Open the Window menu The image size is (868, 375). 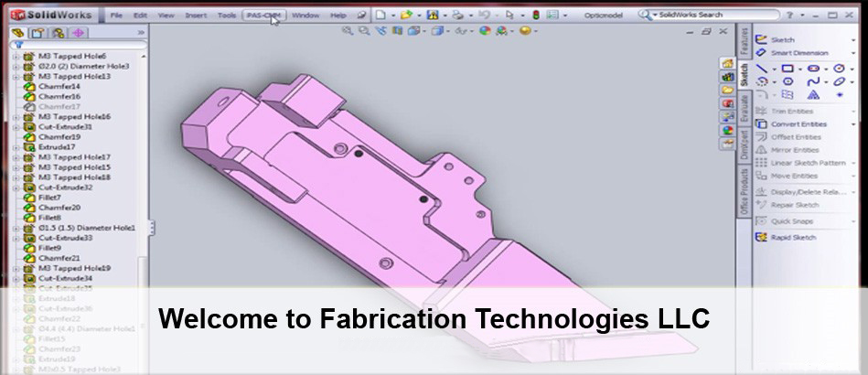(x=305, y=16)
